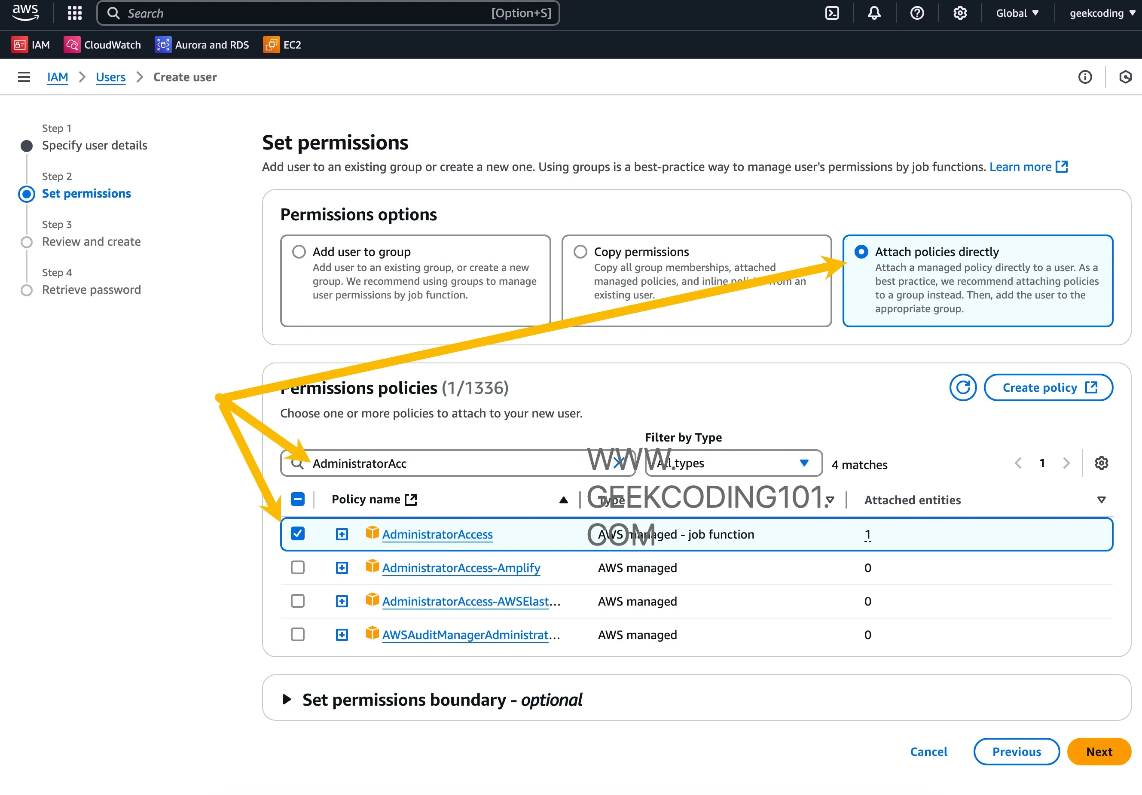Expand AdministratorAccess policy details
The width and height of the screenshot is (1142, 795).
tap(342, 533)
